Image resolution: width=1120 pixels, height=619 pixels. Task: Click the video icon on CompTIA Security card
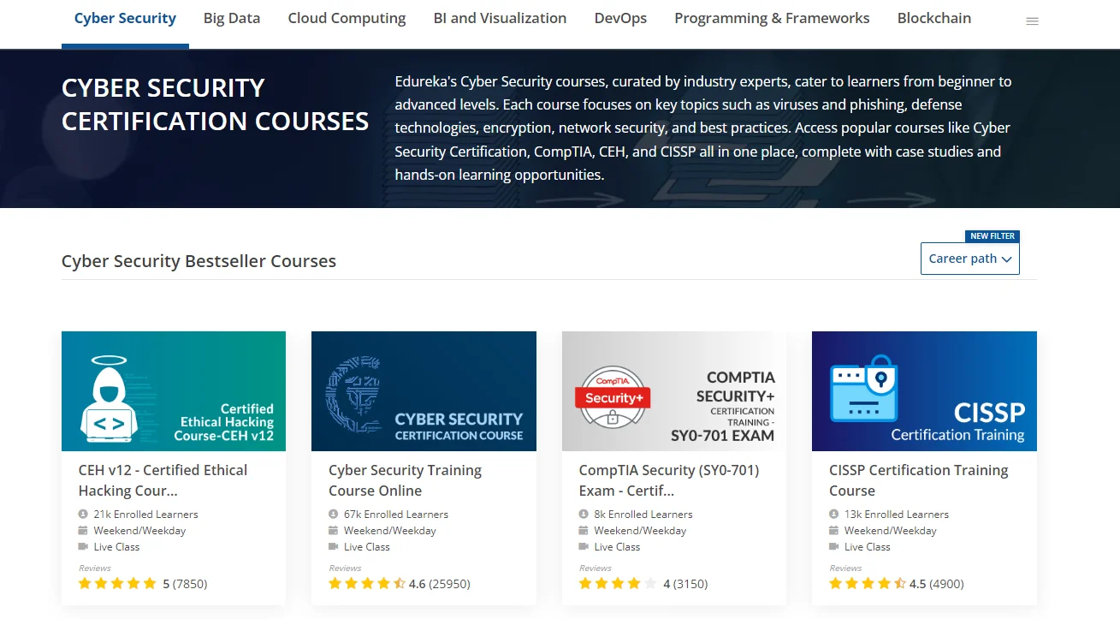[x=584, y=547]
